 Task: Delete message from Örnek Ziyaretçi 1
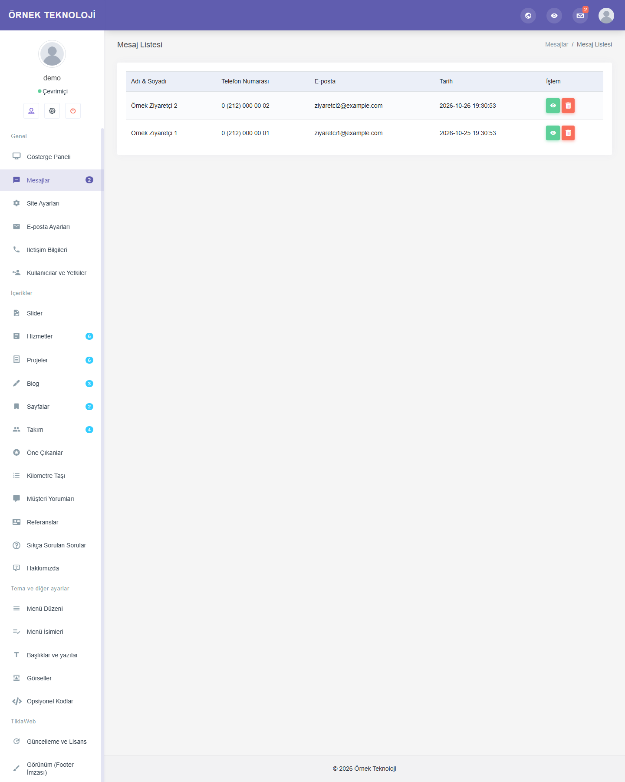[x=568, y=133]
